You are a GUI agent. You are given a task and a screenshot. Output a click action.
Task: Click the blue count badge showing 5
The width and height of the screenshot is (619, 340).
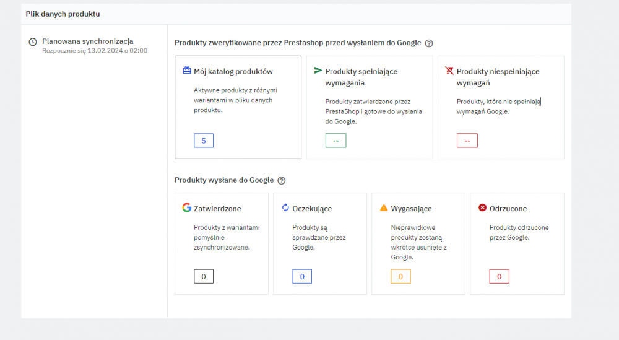[204, 141]
